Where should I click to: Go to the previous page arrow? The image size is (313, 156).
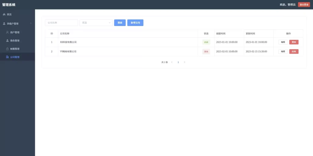[172, 62]
